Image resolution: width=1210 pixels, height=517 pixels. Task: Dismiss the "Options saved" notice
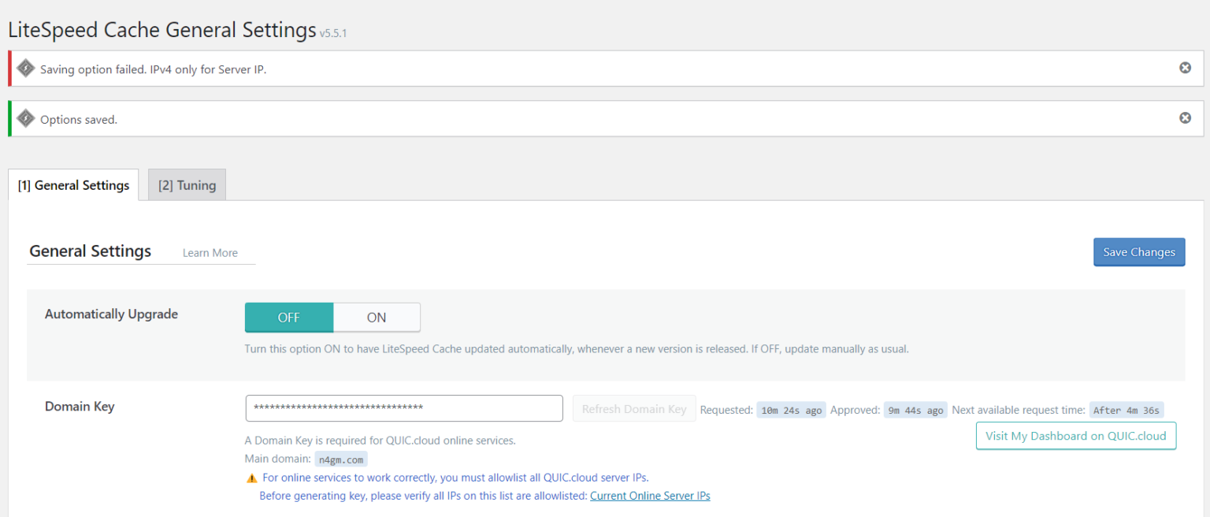(x=1185, y=117)
